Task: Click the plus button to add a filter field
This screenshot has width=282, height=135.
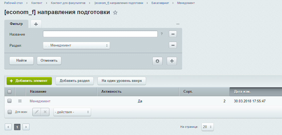Action: pyautogui.click(x=172, y=61)
